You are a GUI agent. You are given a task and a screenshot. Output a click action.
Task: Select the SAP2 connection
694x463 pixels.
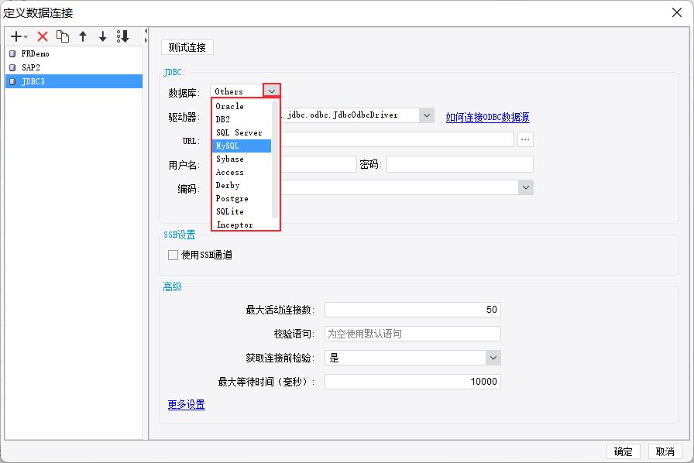tap(74, 67)
